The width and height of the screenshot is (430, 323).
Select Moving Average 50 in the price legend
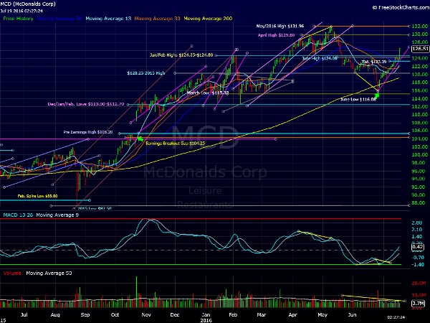(59, 19)
